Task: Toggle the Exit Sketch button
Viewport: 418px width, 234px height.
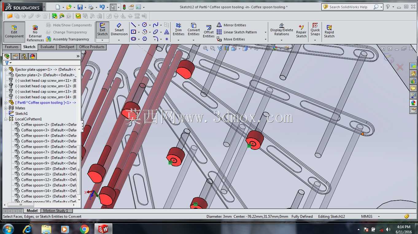Action: pos(103,29)
